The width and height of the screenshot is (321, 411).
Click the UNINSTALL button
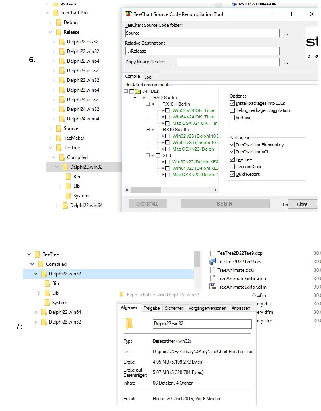point(148,204)
